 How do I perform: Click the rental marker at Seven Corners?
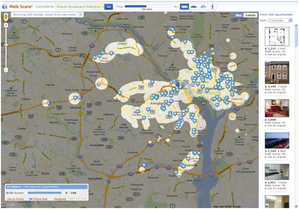pyautogui.click(x=137, y=112)
